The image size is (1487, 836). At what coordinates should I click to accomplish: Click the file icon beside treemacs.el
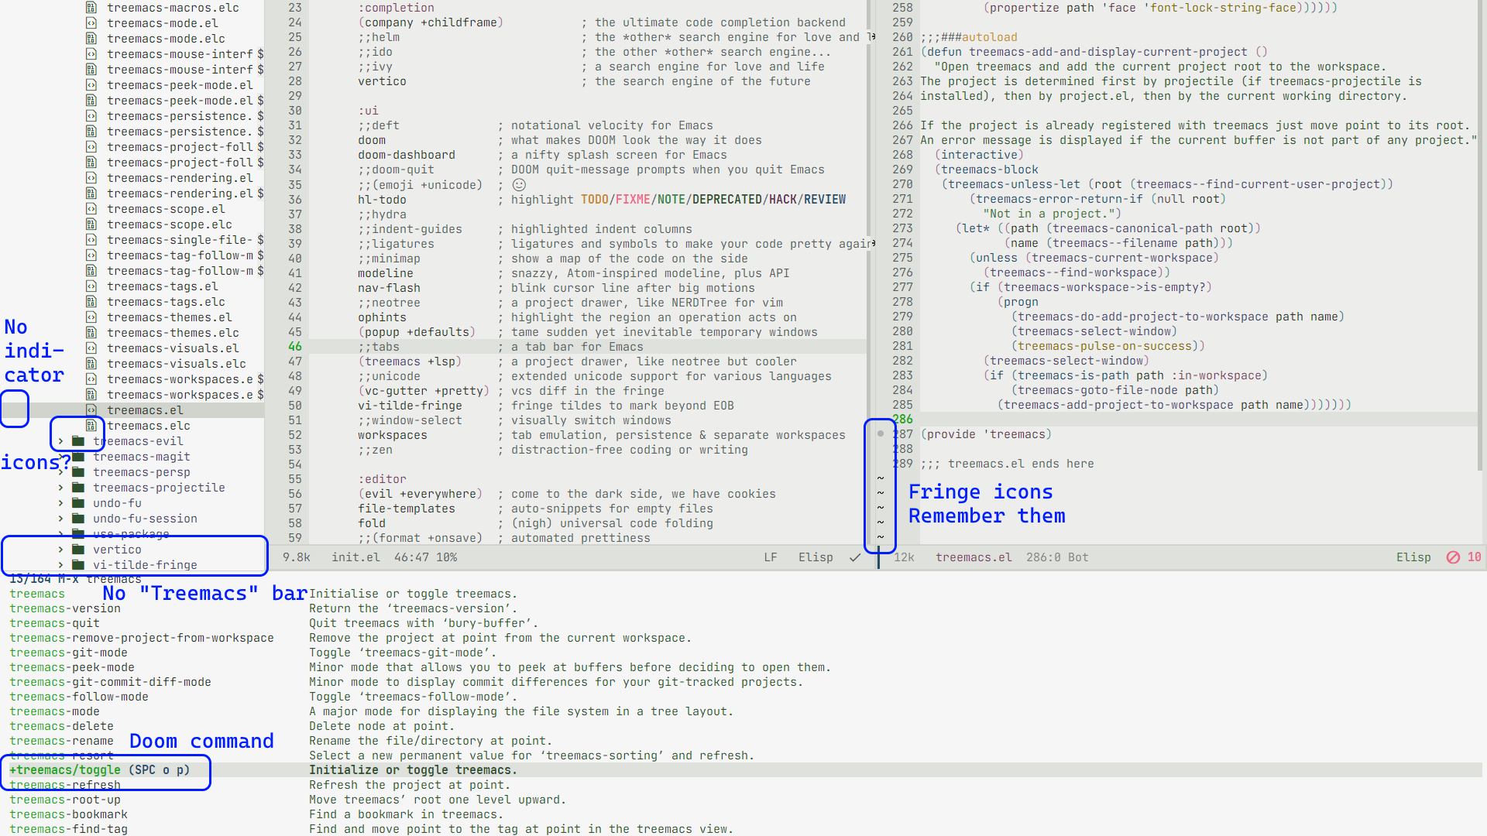(91, 409)
